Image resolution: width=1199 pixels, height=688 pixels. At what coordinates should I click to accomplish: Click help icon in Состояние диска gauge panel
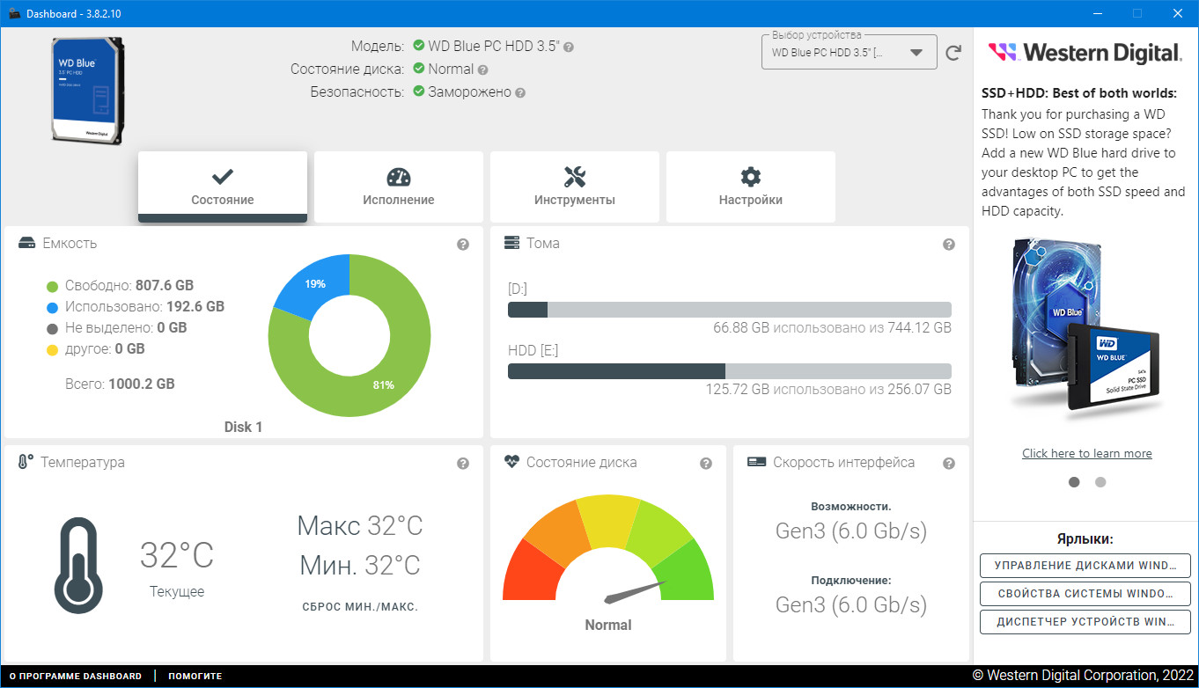pyautogui.click(x=706, y=464)
